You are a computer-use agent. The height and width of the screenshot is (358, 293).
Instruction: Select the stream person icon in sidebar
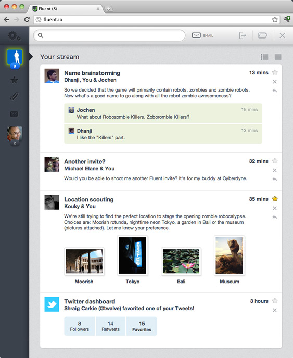point(15,57)
